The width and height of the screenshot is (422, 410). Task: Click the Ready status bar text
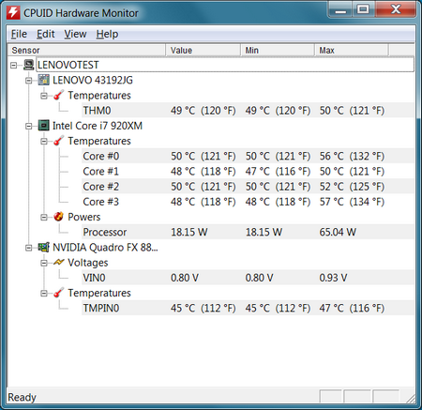point(22,397)
